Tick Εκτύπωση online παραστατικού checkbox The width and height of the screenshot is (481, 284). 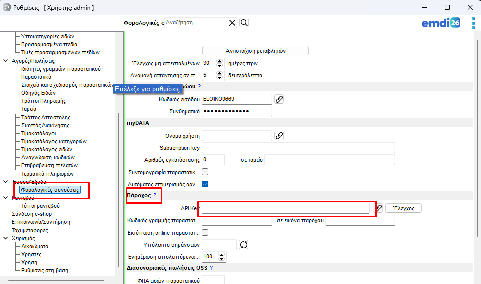[205, 233]
